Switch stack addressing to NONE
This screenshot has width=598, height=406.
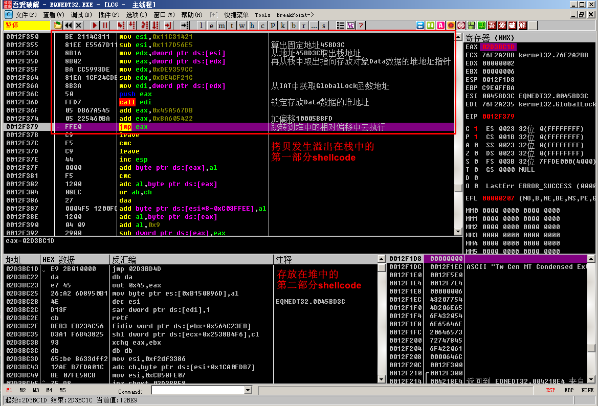[587, 390]
